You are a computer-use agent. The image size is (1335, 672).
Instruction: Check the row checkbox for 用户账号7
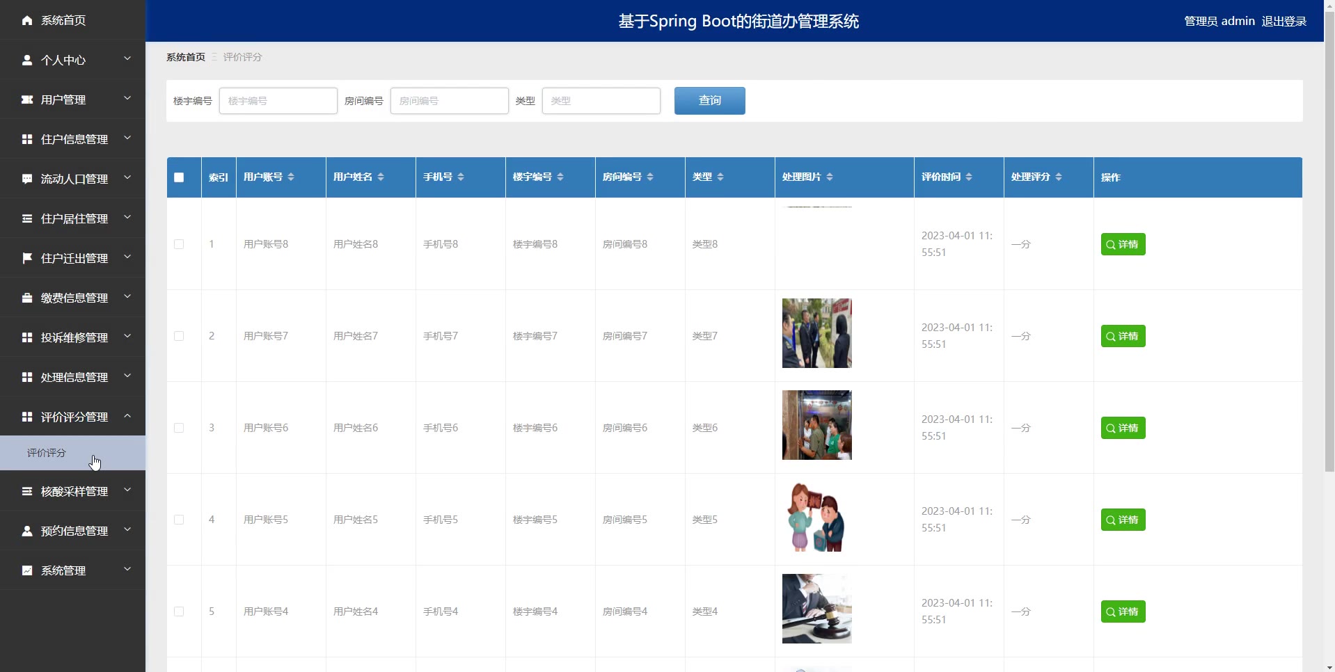point(179,336)
